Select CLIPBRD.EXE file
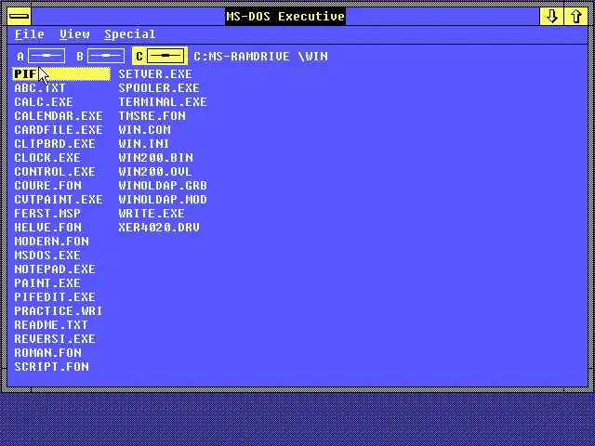 (55, 144)
